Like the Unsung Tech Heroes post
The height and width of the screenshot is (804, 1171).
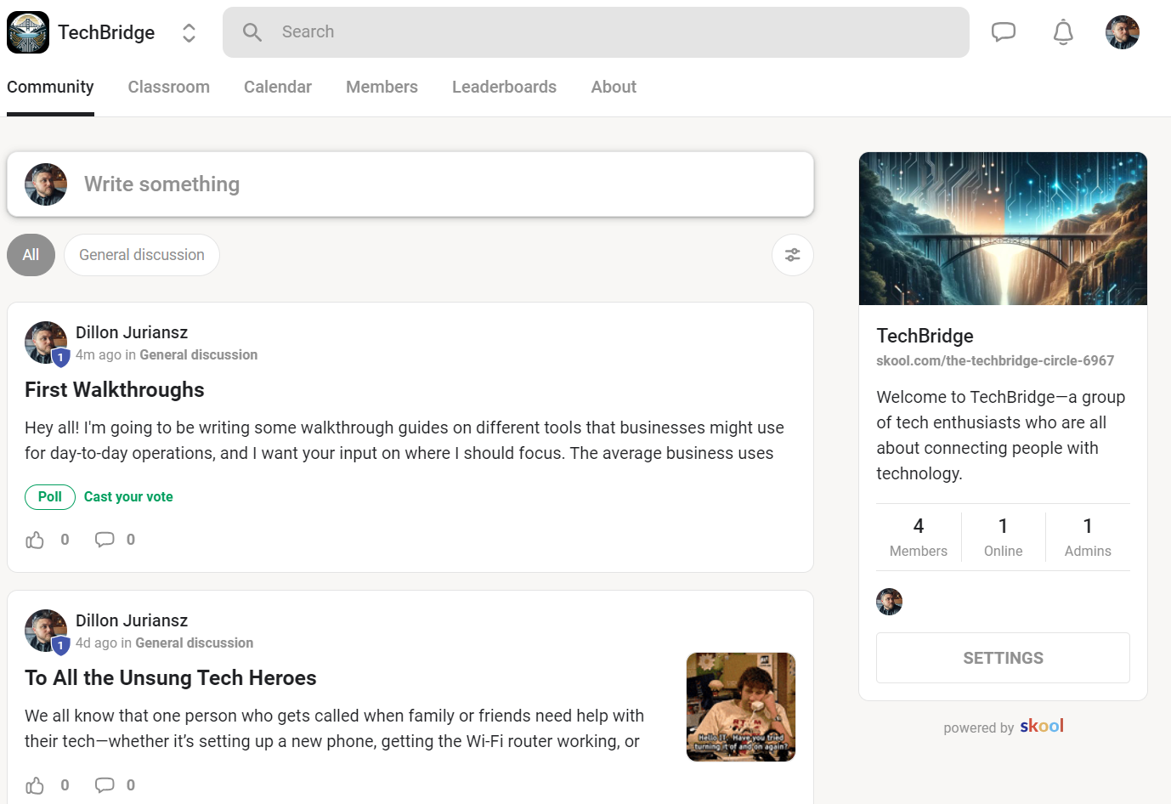point(35,785)
